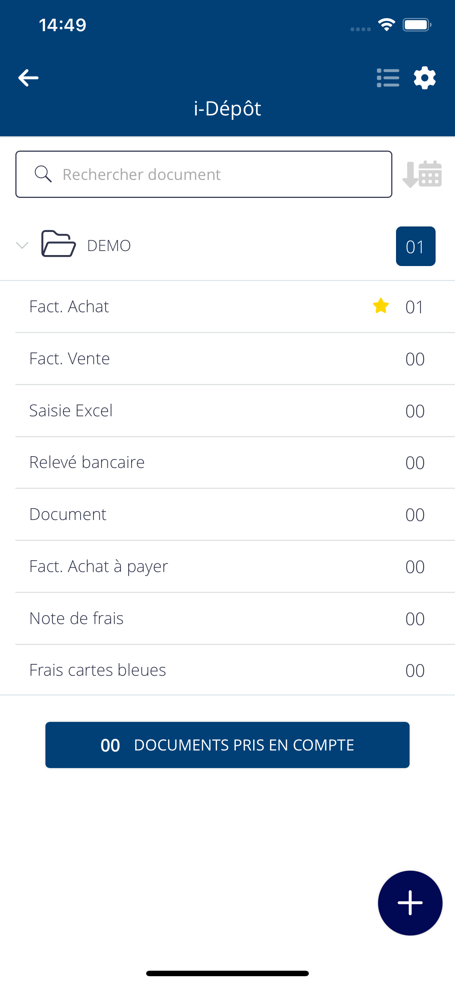The image size is (455, 985).
Task: Tap the back arrow icon
Action: click(x=28, y=78)
